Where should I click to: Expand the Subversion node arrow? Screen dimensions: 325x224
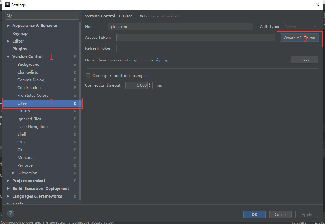13,173
